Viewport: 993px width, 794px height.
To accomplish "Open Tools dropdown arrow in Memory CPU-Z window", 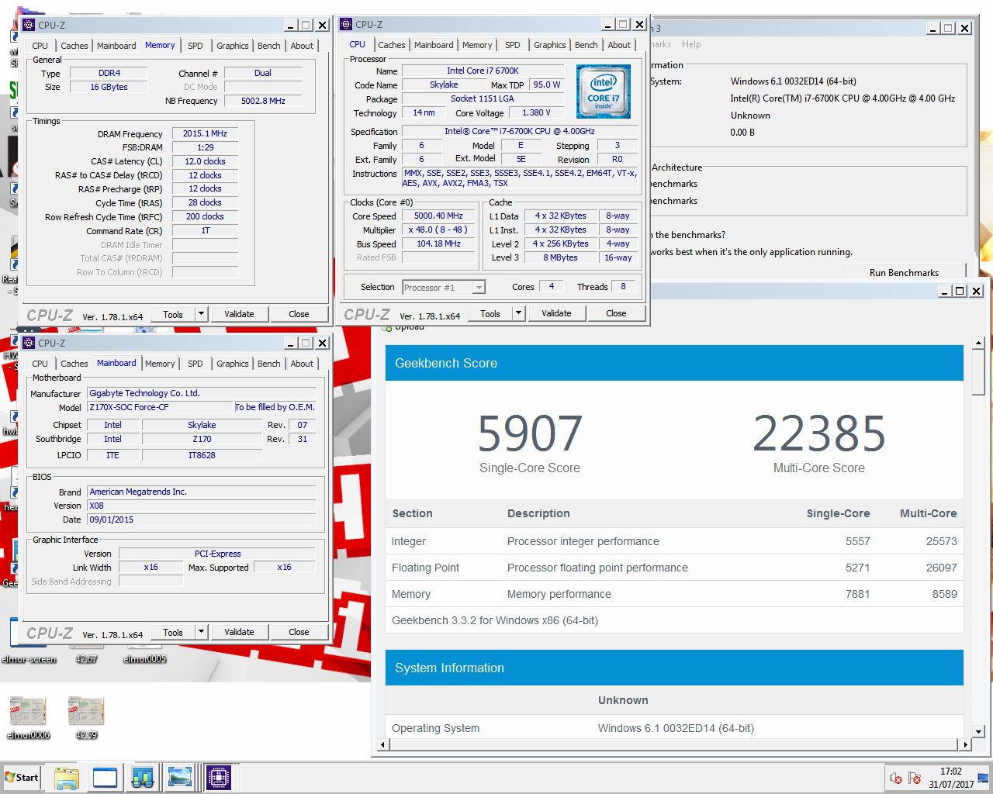I will (x=201, y=314).
